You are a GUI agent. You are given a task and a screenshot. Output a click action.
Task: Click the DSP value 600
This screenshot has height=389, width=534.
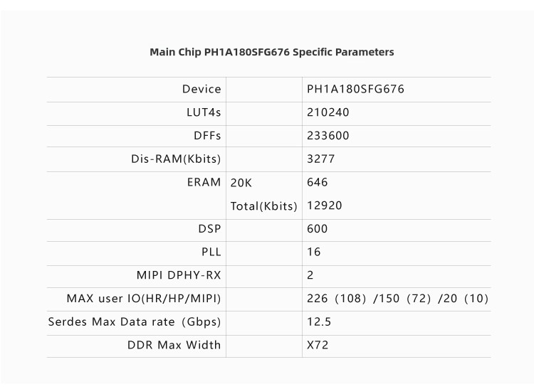point(317,229)
